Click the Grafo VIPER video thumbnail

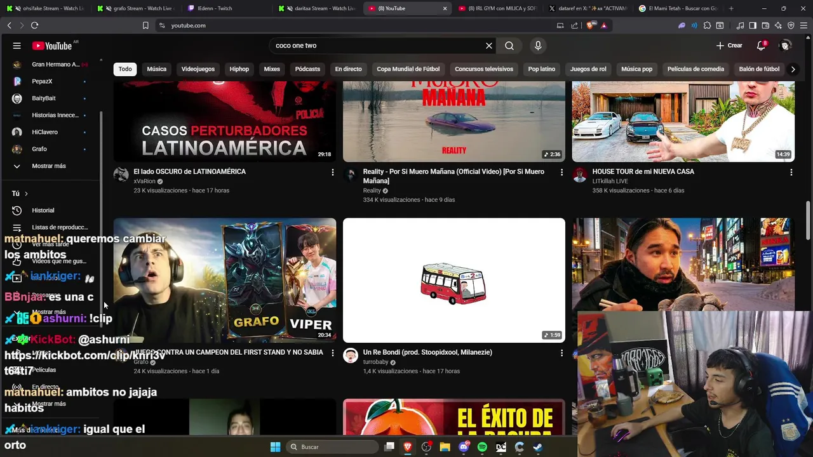(225, 280)
